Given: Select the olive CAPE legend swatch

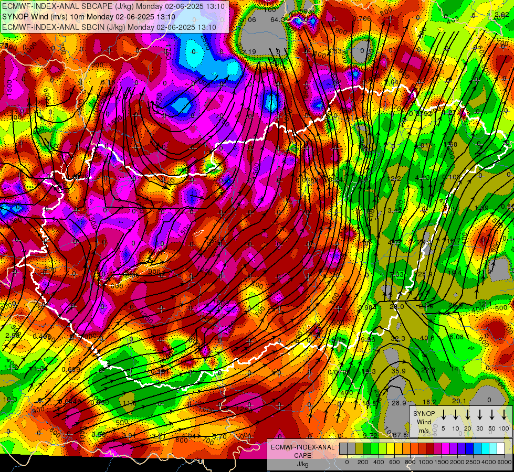Looking at the screenshot, I should click(359, 449).
